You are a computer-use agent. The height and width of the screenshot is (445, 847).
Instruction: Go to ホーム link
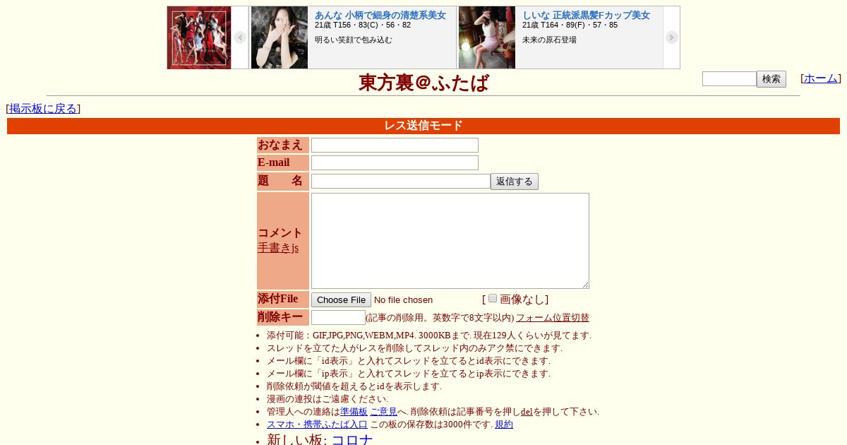click(821, 78)
